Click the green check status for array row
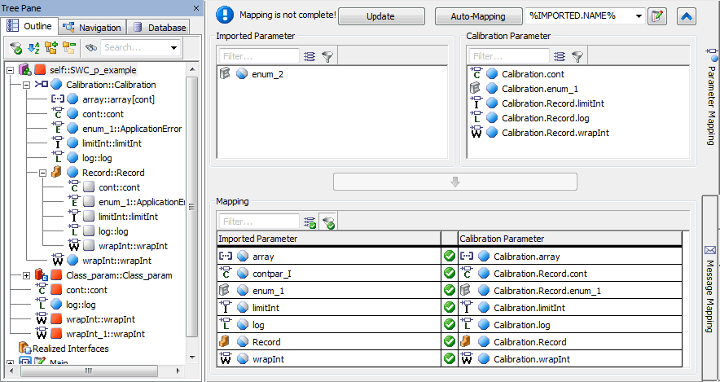Image resolution: width=720 pixels, height=382 pixels. click(450, 257)
